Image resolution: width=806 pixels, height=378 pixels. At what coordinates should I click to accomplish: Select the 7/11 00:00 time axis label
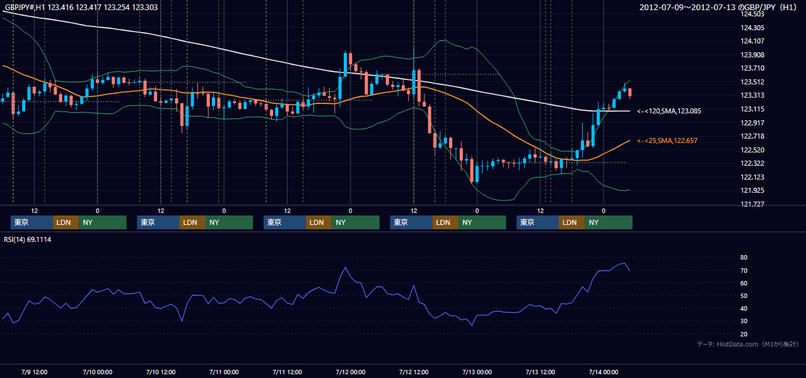coord(224,372)
